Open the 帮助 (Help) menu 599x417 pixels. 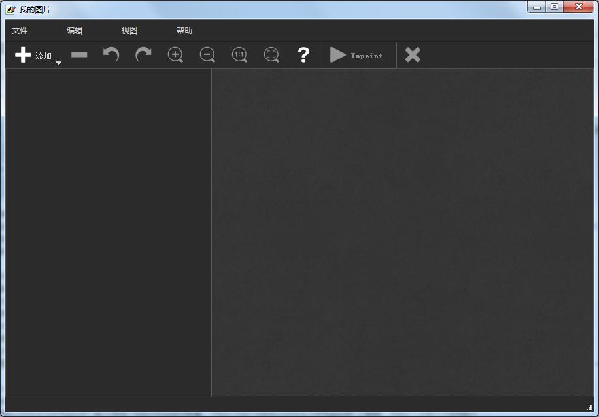(184, 31)
